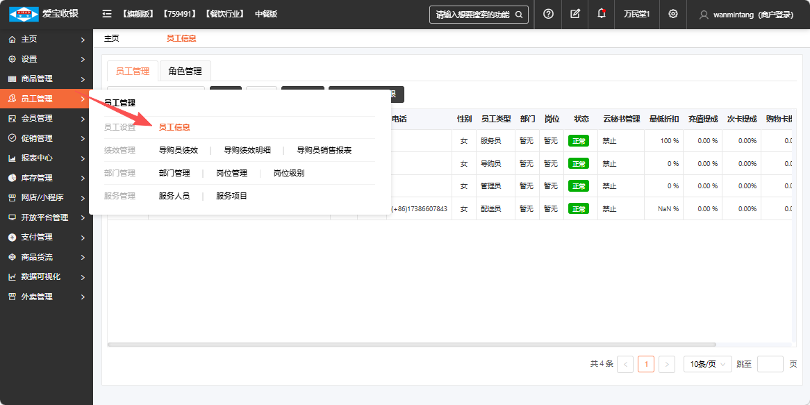Open the edit note icon in header

click(575, 14)
